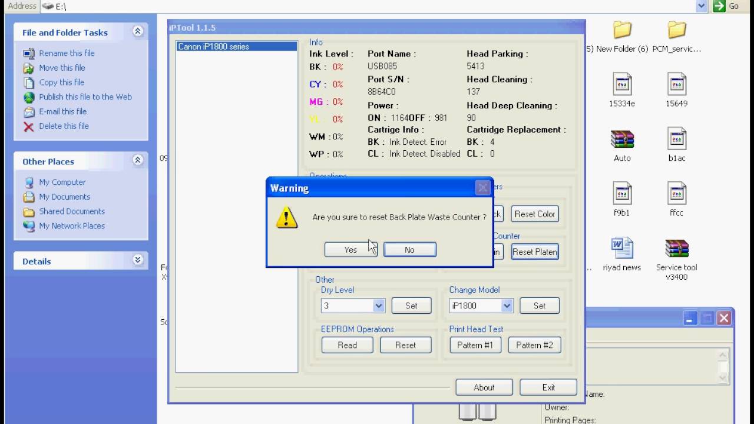This screenshot has width=754, height=424.
Task: Click the Copy this file icon
Action: tap(29, 83)
